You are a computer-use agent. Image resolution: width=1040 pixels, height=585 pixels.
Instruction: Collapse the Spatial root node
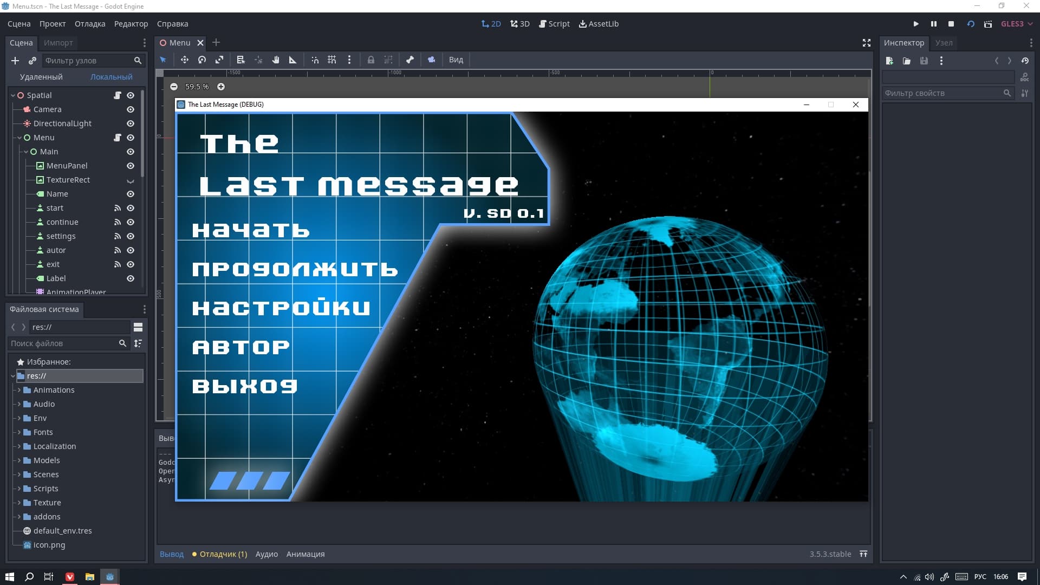tap(13, 95)
